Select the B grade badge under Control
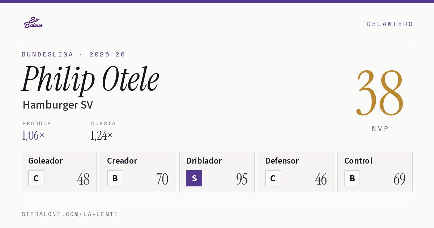This screenshot has width=434, height=228. pyautogui.click(x=352, y=178)
